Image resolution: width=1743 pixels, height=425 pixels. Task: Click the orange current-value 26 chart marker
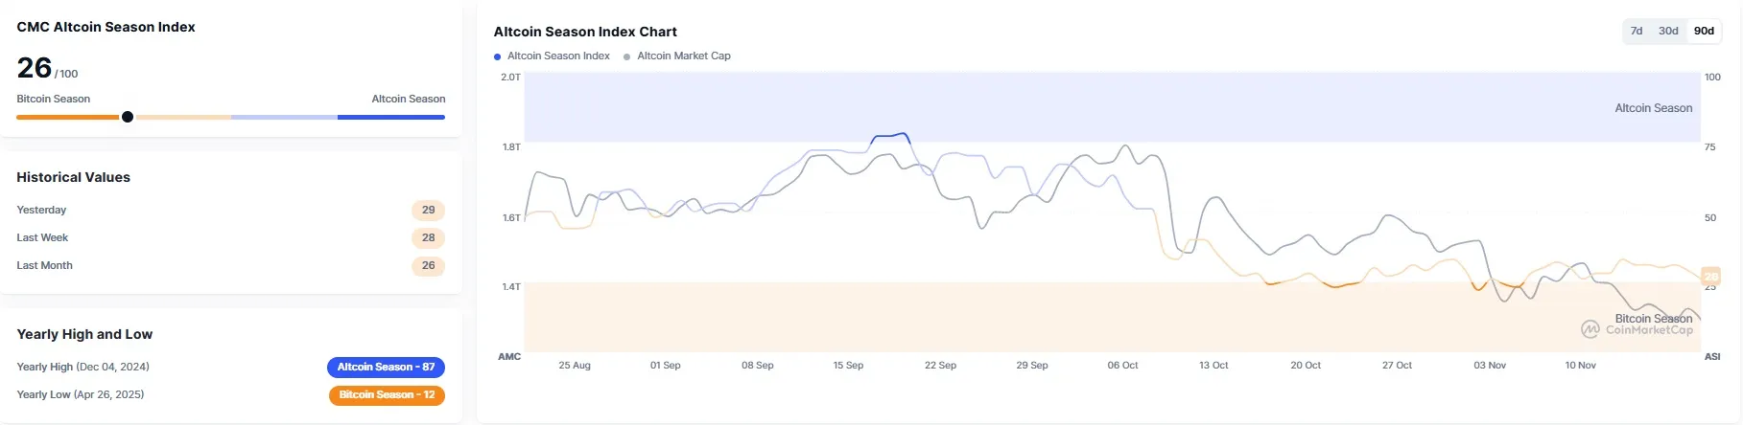click(1710, 277)
